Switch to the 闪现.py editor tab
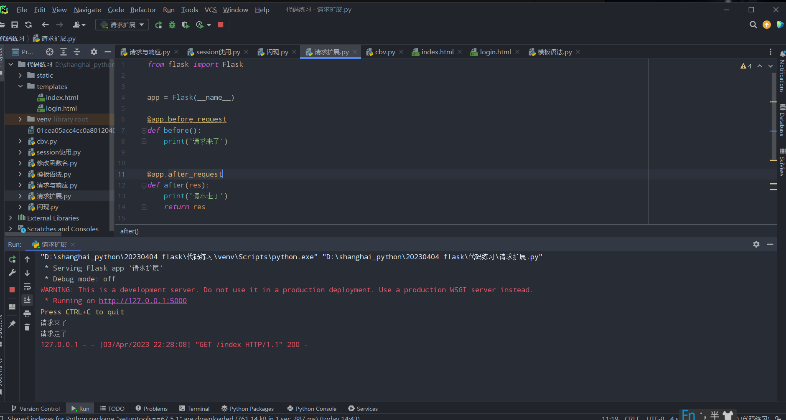The height and width of the screenshot is (420, 786). pos(277,52)
